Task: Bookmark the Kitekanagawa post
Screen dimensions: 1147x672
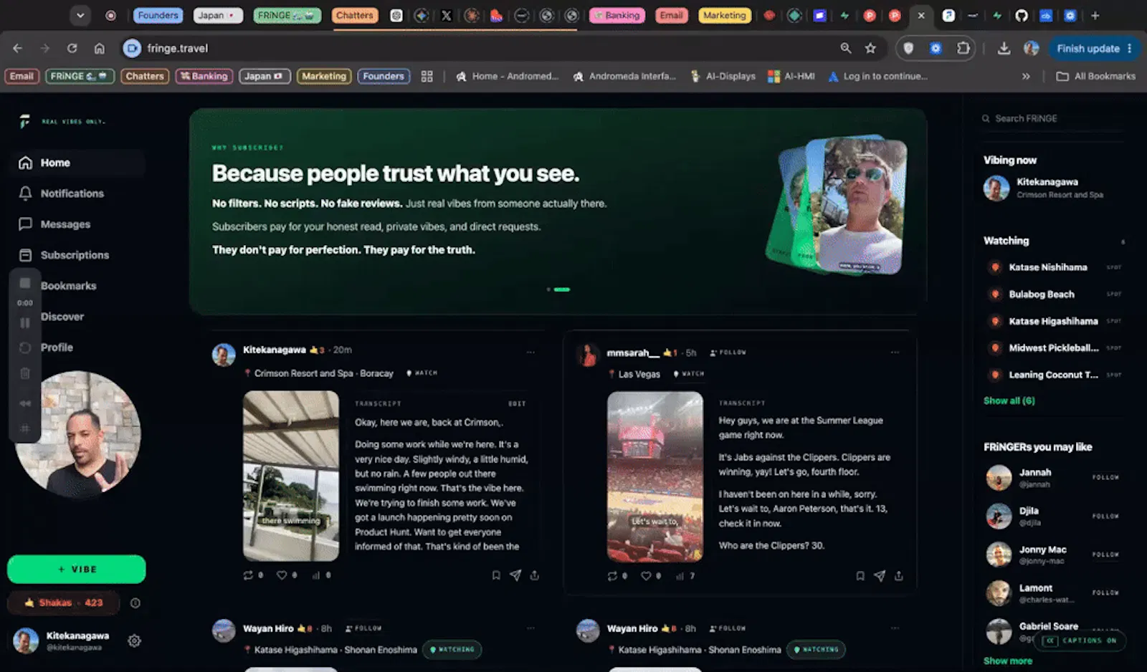Action: [495, 575]
